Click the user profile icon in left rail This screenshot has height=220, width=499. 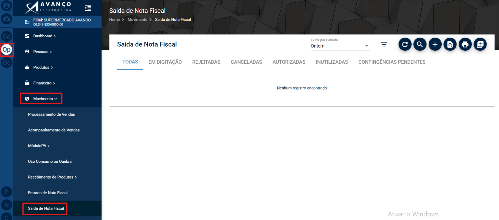pyautogui.click(x=7, y=6)
